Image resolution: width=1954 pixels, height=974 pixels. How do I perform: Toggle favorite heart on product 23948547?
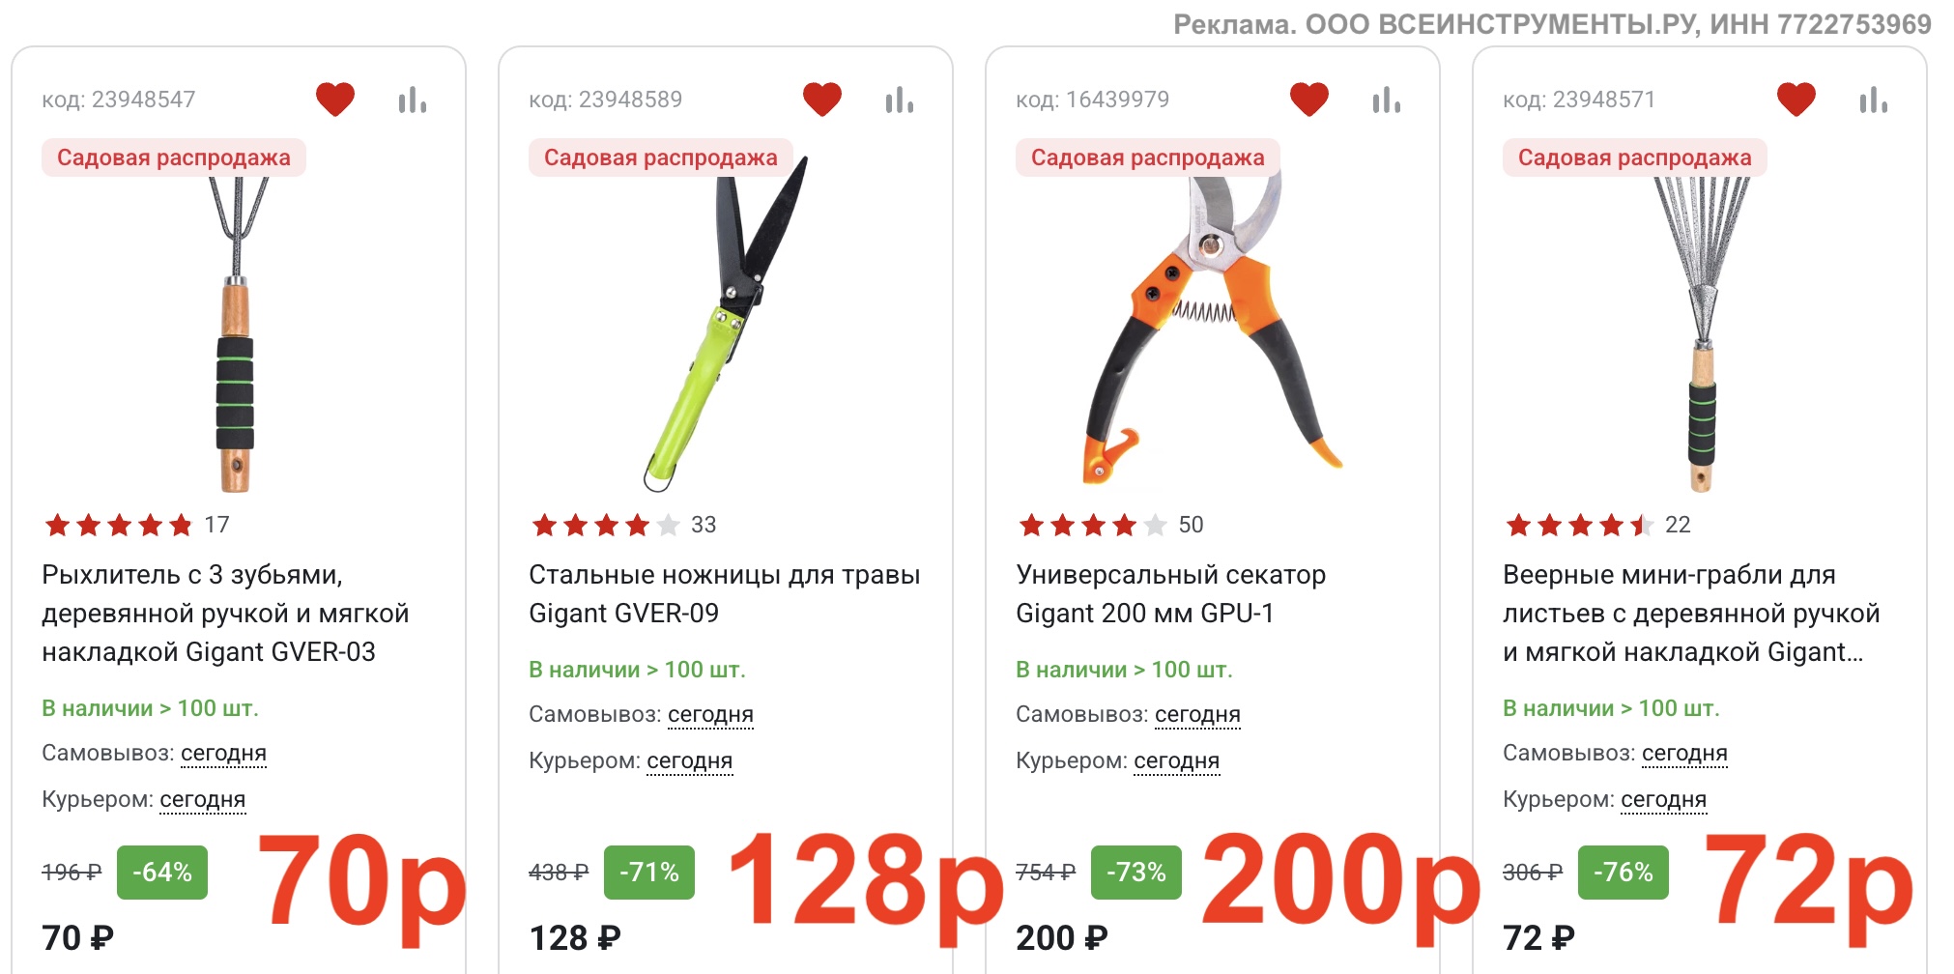pyautogui.click(x=335, y=100)
